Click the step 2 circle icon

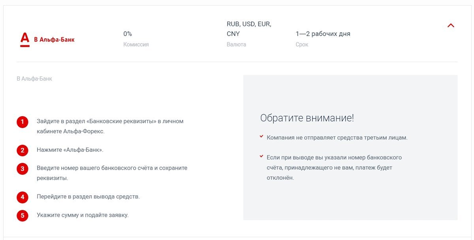click(x=23, y=150)
